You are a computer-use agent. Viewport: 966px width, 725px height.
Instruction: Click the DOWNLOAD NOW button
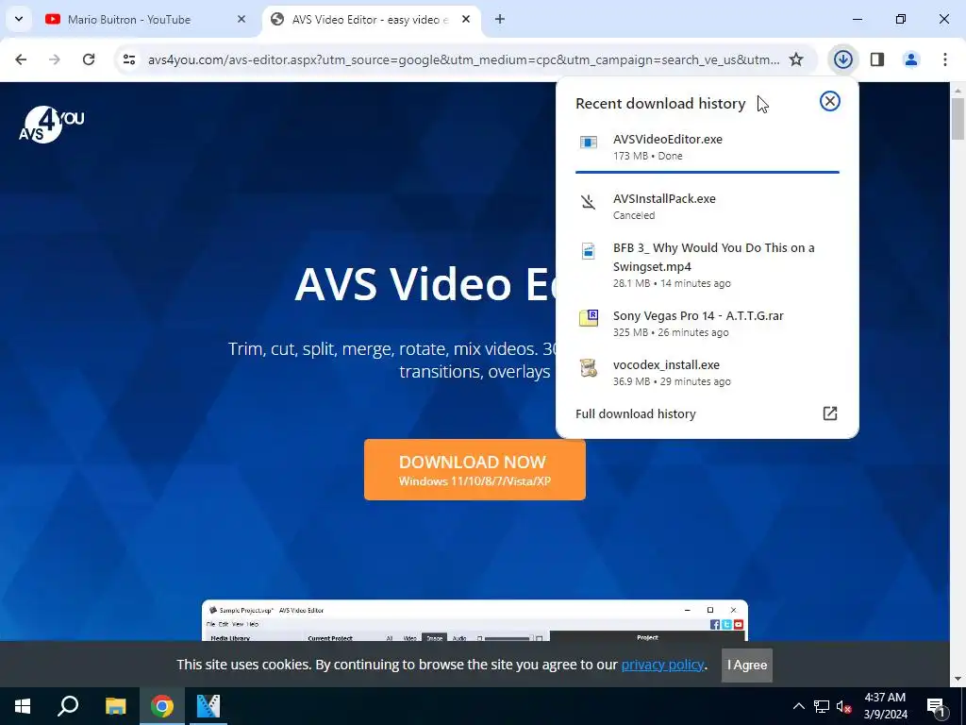coord(475,470)
